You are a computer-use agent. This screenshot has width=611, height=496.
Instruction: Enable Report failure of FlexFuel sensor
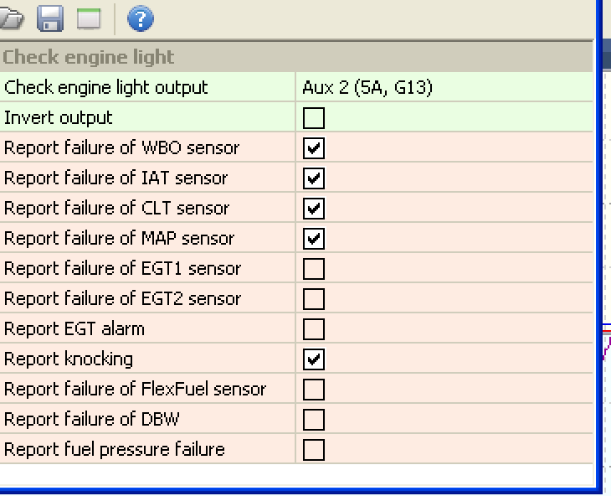point(314,390)
